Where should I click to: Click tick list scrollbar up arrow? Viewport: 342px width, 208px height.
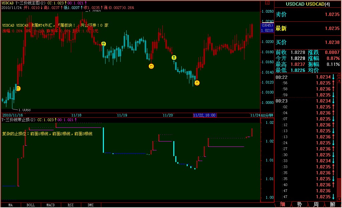339,81
